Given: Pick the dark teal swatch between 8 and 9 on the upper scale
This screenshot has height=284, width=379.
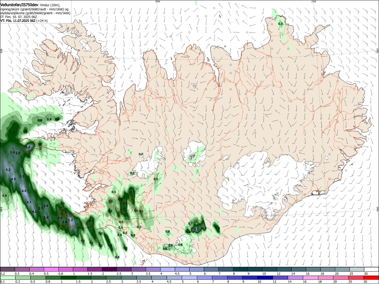Looking at the screenshot, I should (x=240, y=270).
